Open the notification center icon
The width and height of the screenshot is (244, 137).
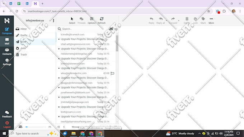238,133
